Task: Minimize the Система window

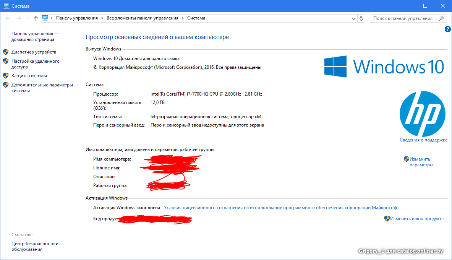Action: 408,6
